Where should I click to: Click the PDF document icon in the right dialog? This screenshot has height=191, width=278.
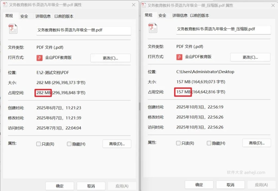tap(153, 29)
